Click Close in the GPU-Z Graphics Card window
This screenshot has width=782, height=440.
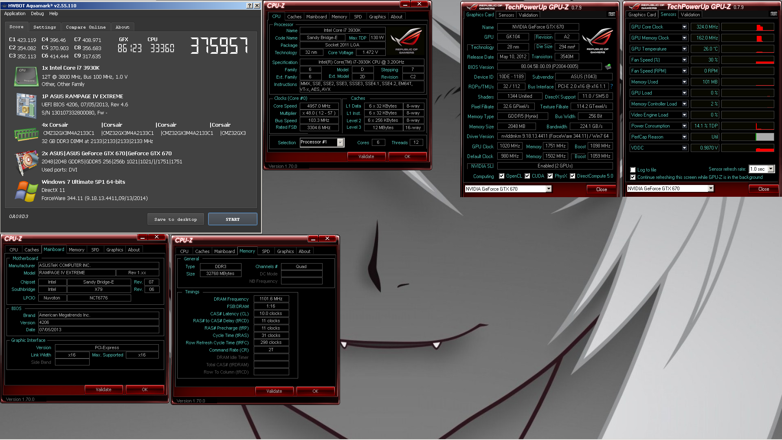click(x=602, y=189)
